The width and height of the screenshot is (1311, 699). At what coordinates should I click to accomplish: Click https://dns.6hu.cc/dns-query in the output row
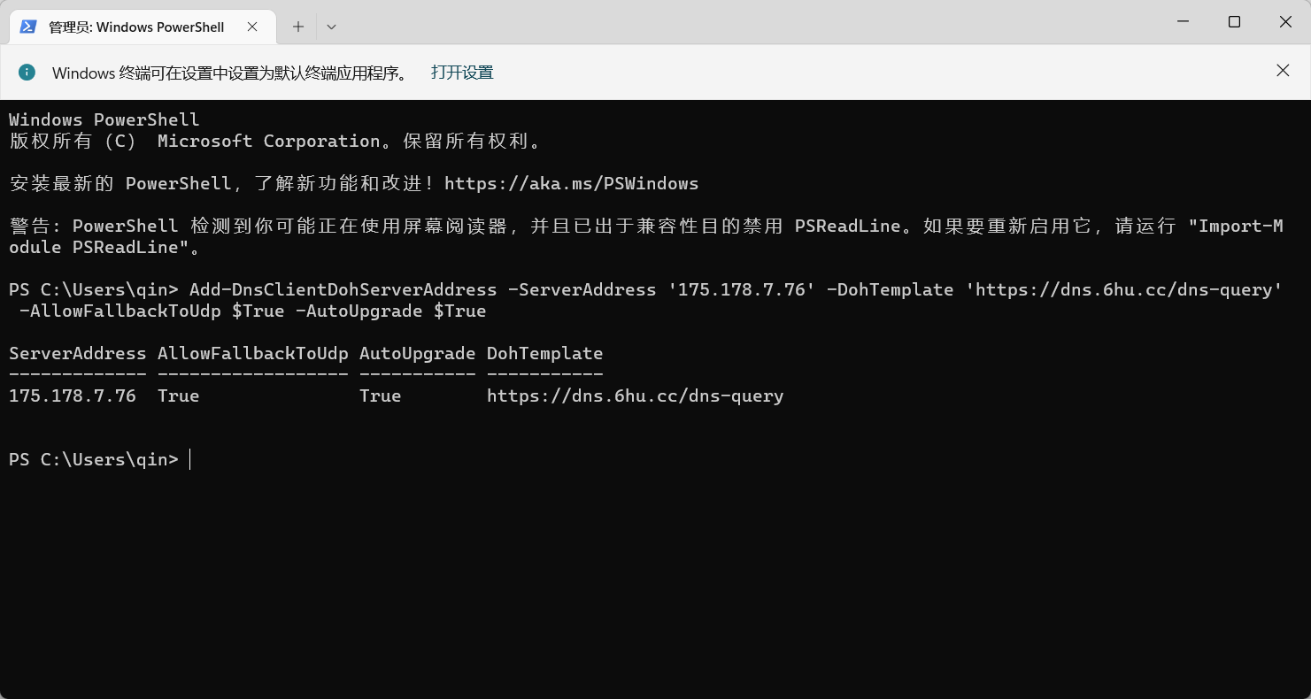[x=636, y=396]
